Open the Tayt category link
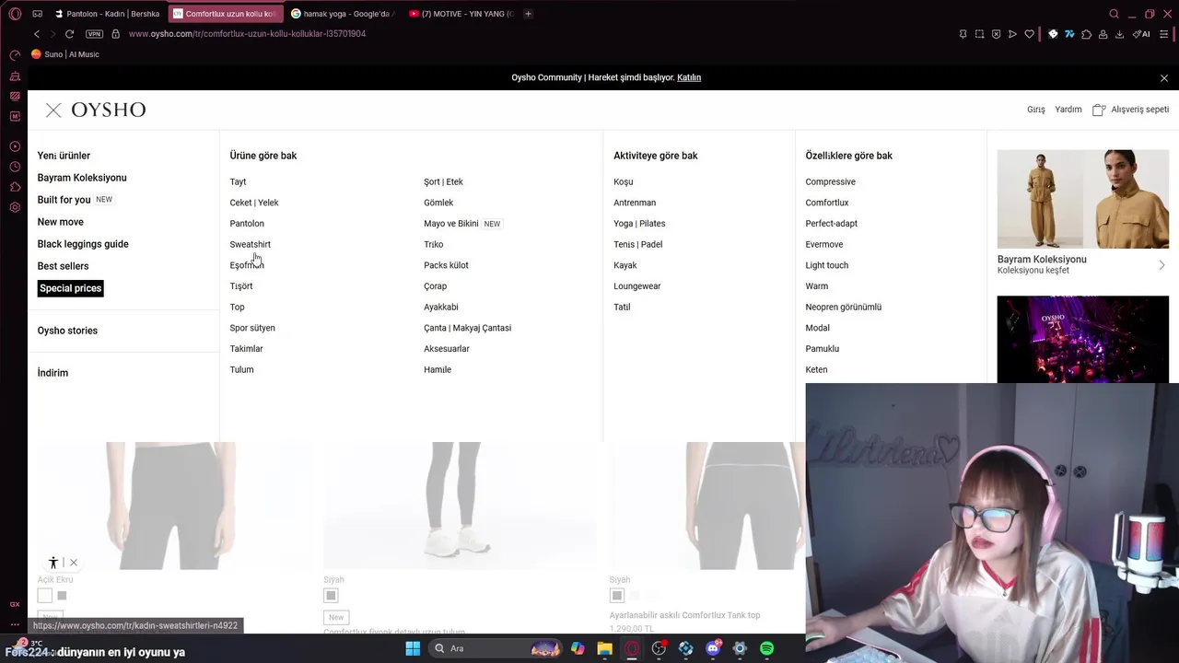 238,182
